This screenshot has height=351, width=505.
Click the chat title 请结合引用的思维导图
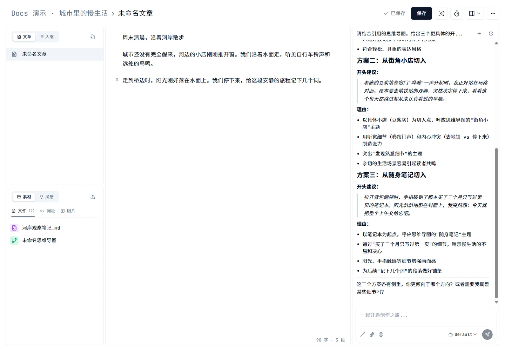[x=410, y=34]
